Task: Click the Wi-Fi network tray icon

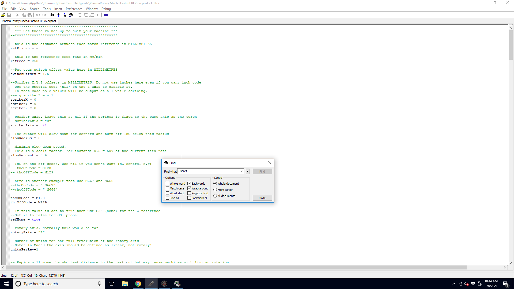Action: [460, 284]
